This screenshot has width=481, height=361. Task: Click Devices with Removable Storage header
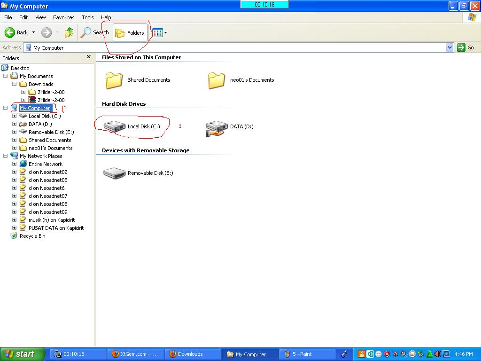point(146,150)
